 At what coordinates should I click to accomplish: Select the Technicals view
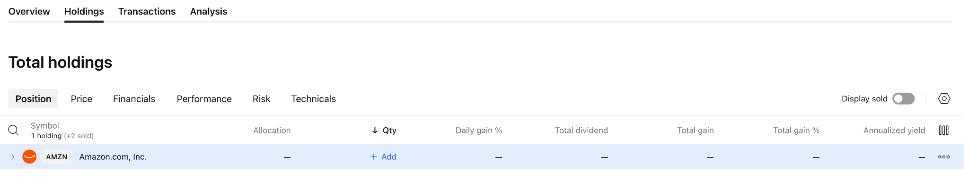pyautogui.click(x=313, y=99)
